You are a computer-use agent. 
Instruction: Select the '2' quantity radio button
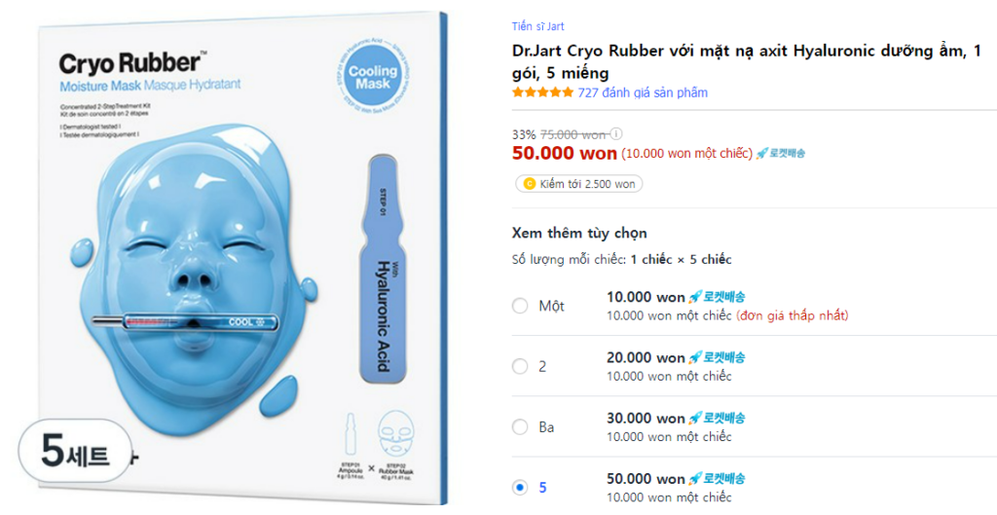click(x=520, y=367)
